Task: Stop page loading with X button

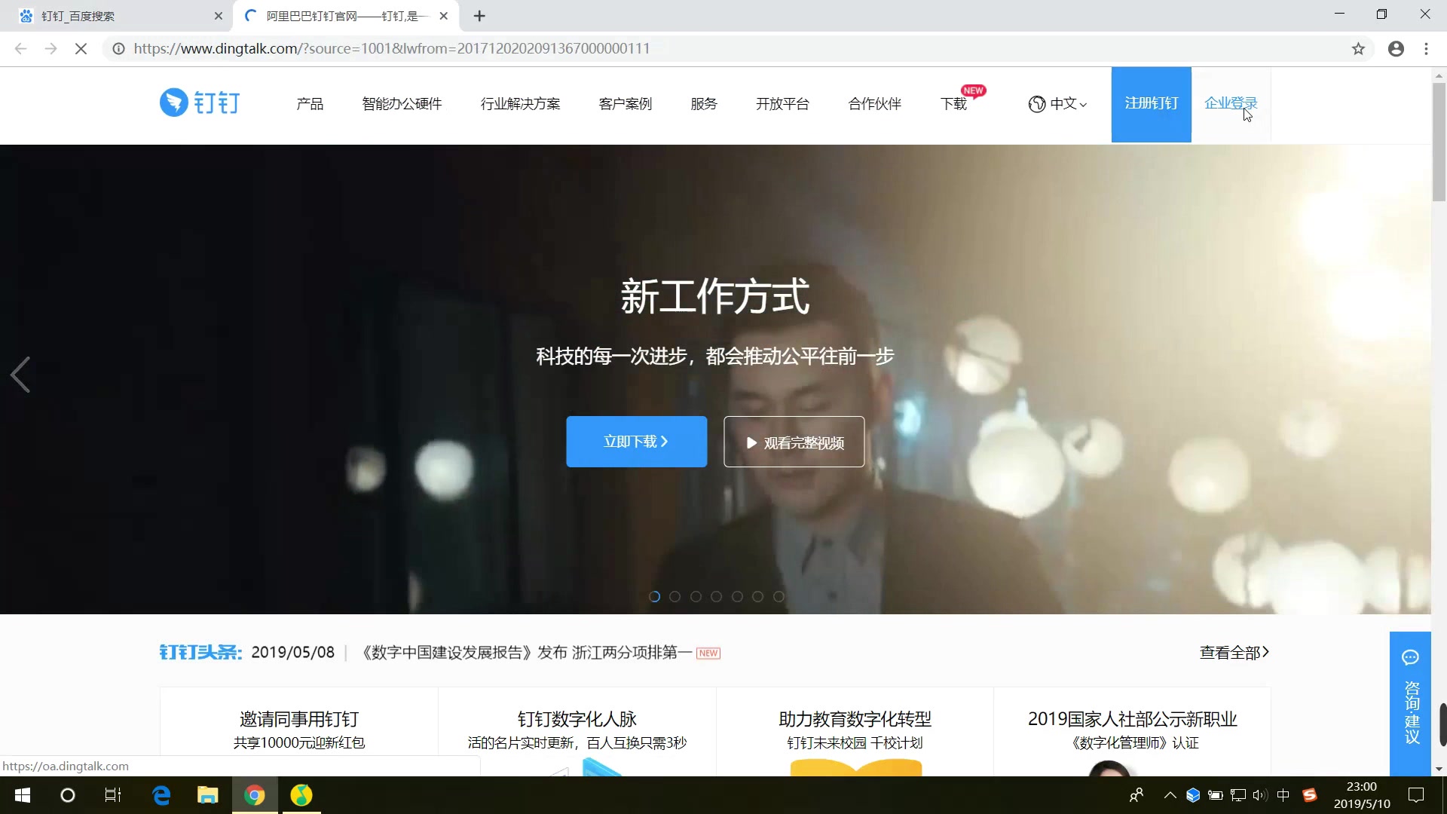Action: click(81, 49)
